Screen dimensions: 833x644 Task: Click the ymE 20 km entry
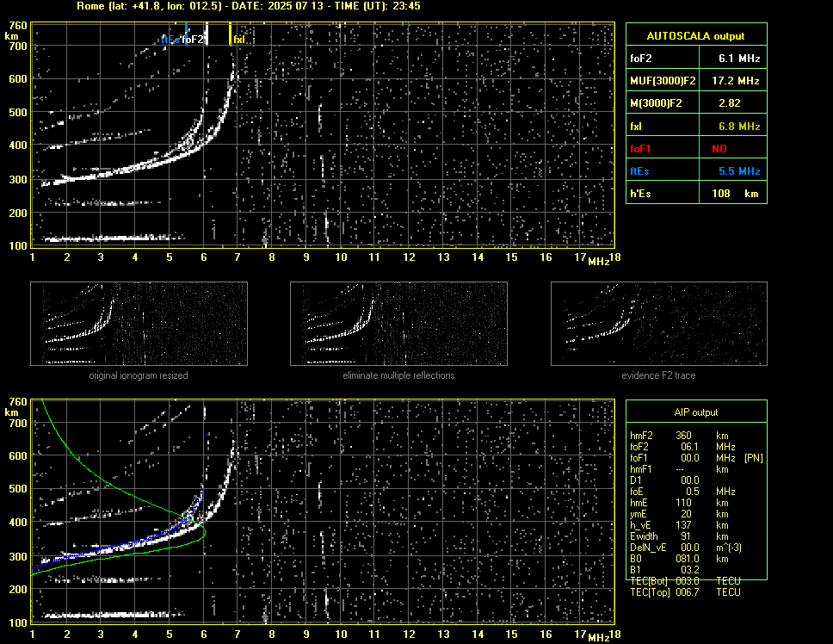pyautogui.click(x=679, y=514)
